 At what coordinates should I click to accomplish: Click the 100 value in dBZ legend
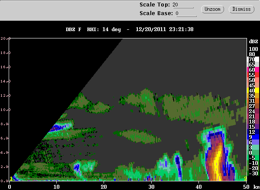tap(253, 49)
